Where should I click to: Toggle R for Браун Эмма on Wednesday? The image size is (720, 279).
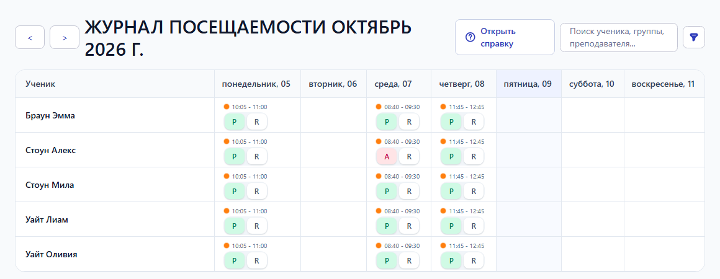tap(408, 122)
